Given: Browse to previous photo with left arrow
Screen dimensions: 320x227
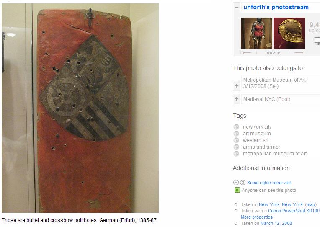Looking at the screenshot, I should point(247,53).
